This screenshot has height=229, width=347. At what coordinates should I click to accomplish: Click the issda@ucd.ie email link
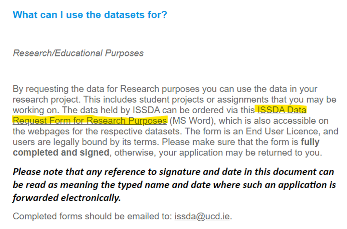tap(202, 216)
